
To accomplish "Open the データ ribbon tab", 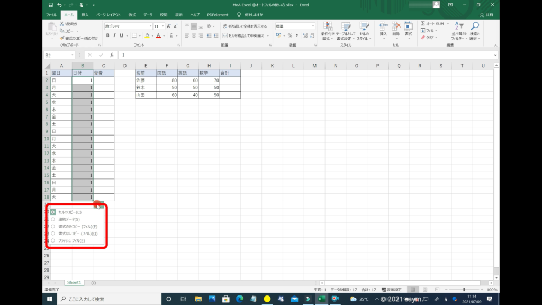I will coord(148,15).
